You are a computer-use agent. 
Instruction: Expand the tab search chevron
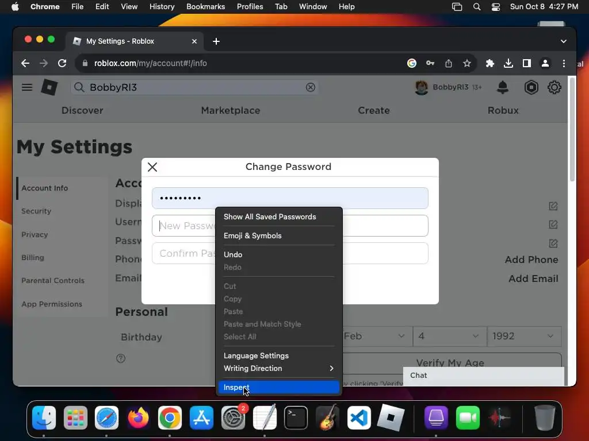click(x=564, y=41)
